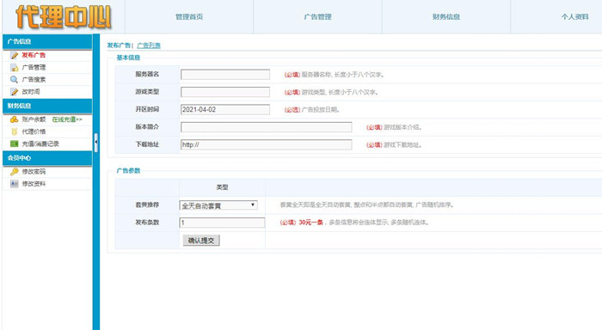
Task: Click the 下载地址 http:// field
Action: tap(266, 144)
